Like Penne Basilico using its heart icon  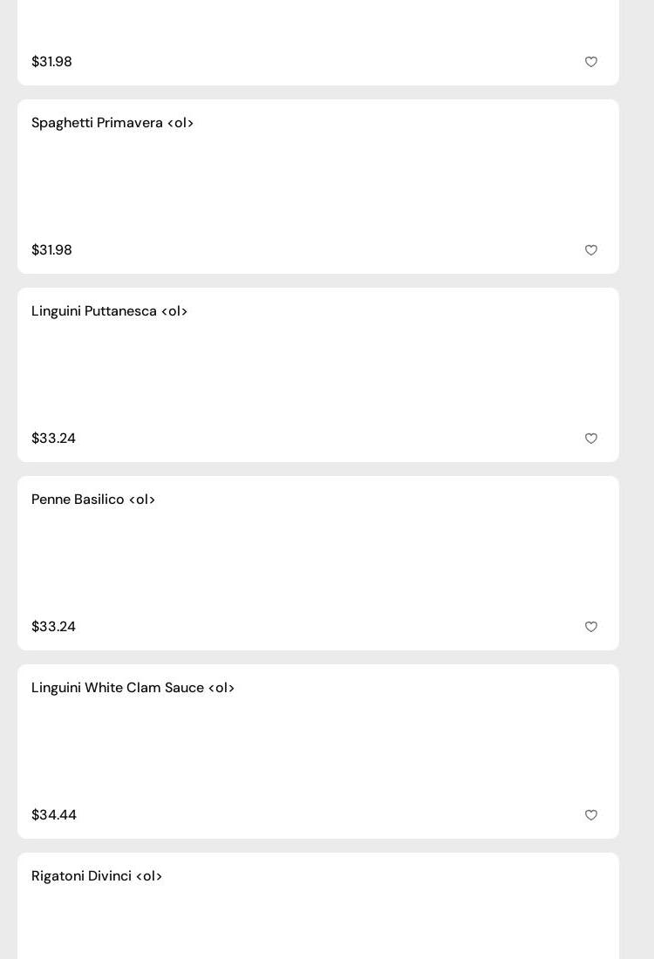pyautogui.click(x=591, y=627)
